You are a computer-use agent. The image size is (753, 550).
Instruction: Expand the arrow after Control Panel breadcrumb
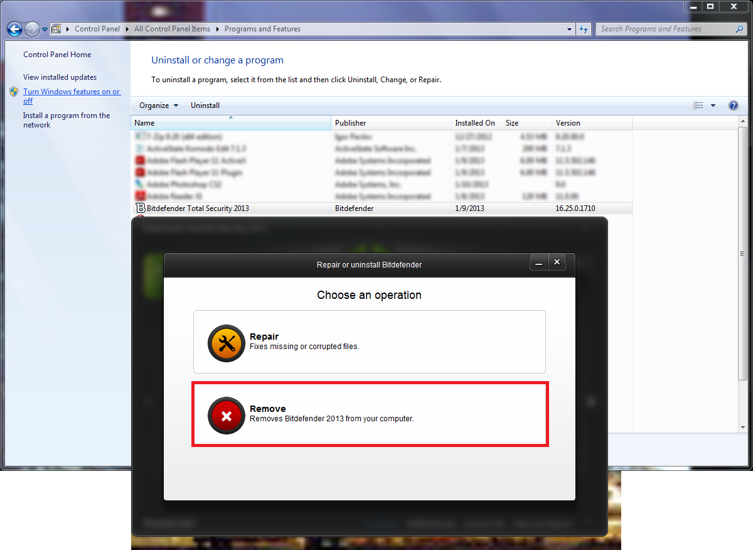[127, 29]
